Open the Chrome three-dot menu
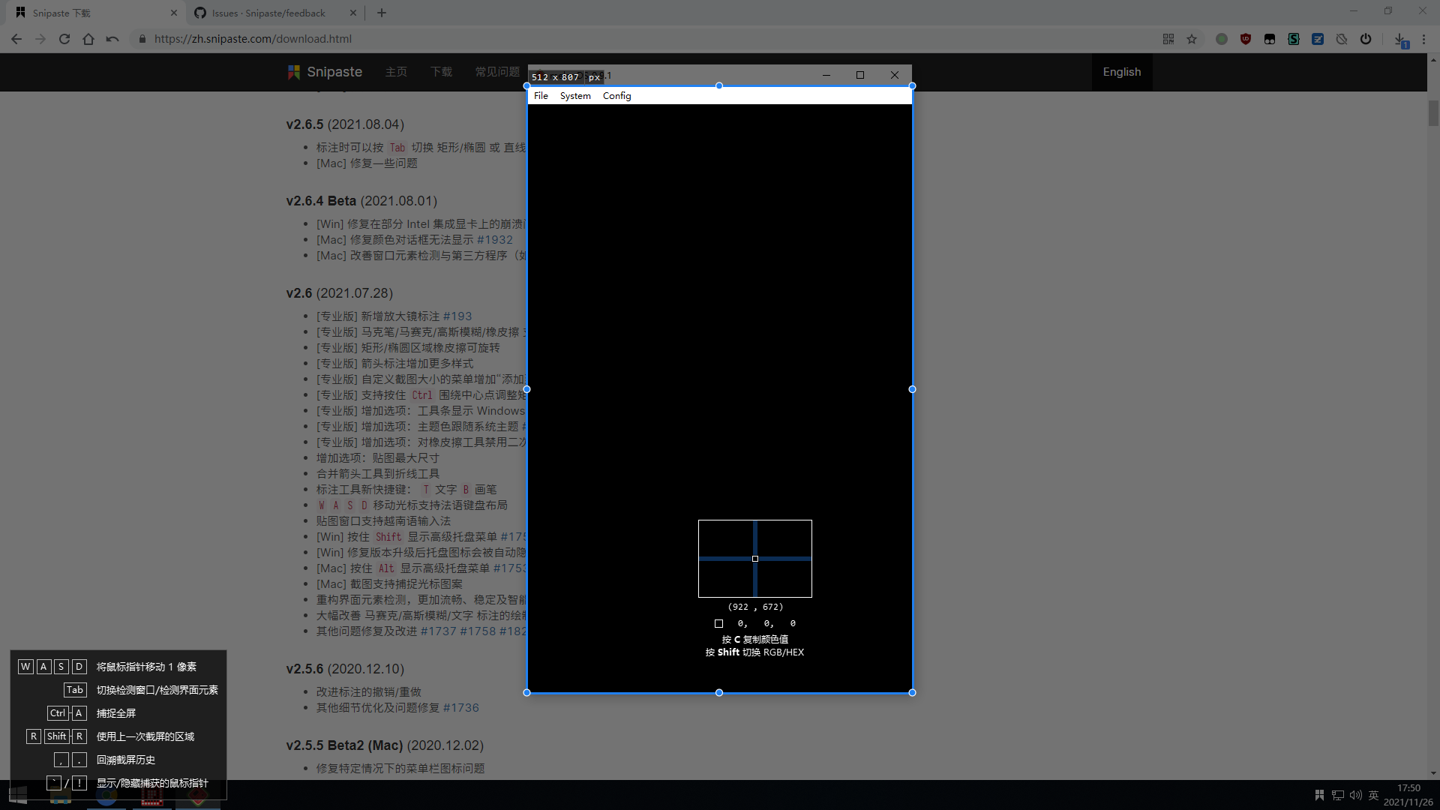 coord(1423,39)
